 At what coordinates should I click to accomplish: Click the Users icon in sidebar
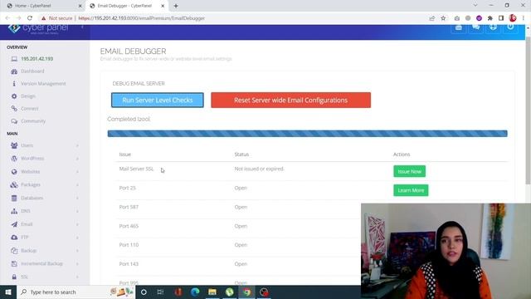14,145
